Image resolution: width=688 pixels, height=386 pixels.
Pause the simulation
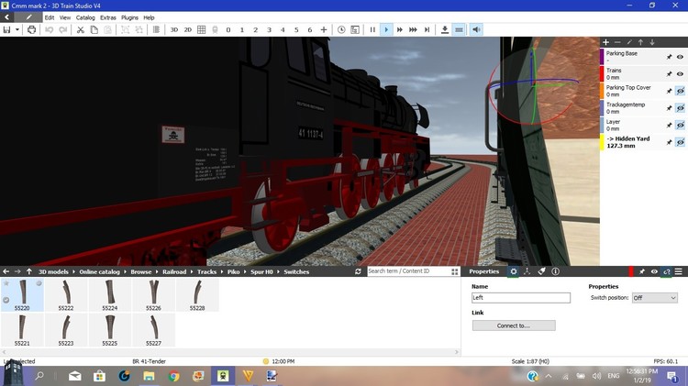(x=372, y=30)
